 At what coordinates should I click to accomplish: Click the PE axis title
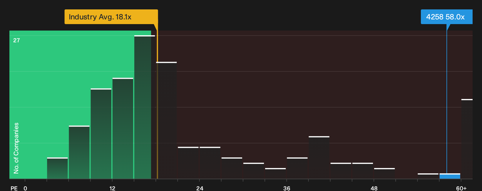click(14, 188)
